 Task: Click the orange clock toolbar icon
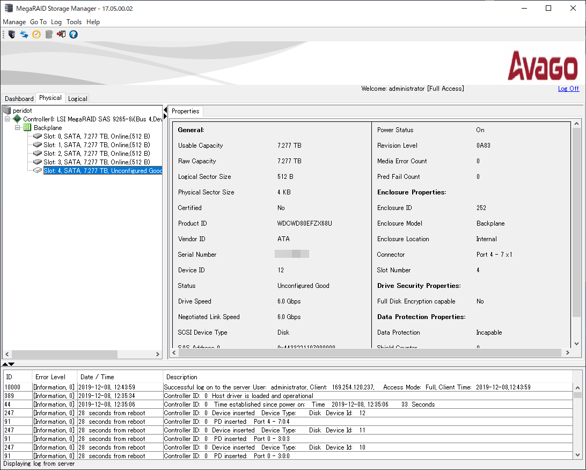36,34
